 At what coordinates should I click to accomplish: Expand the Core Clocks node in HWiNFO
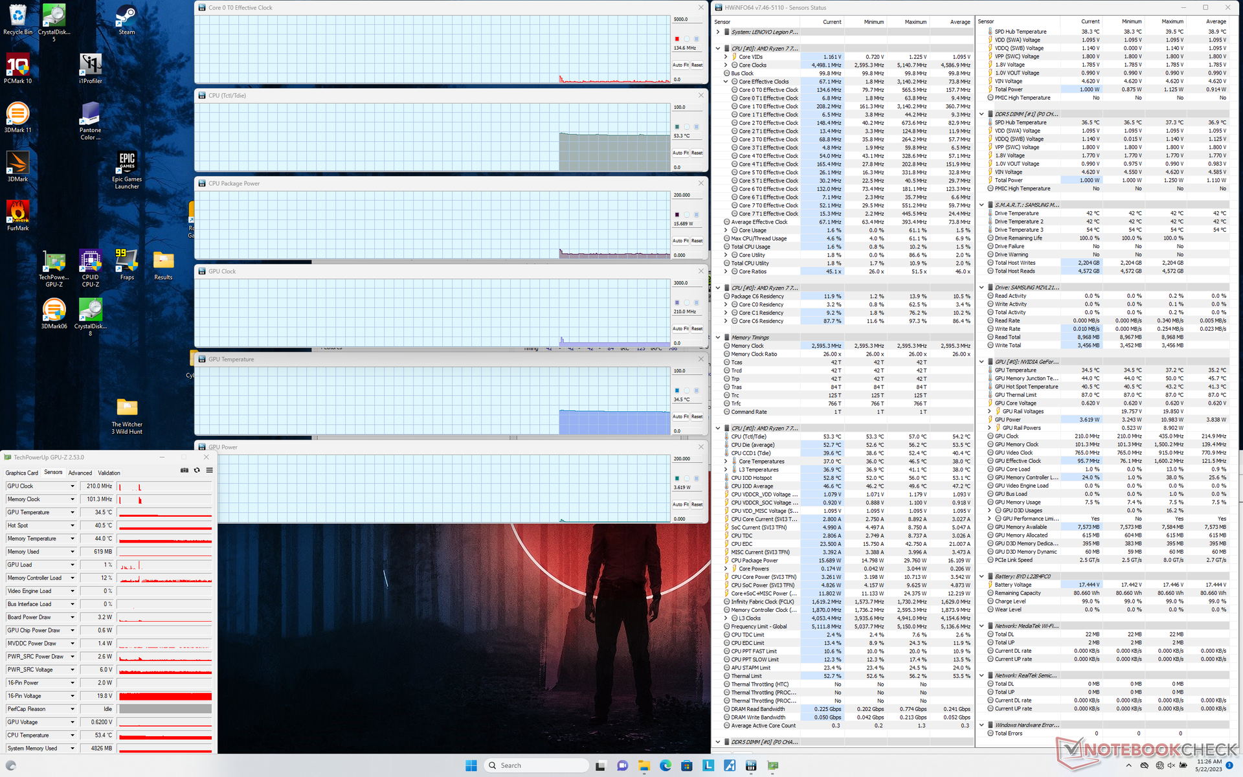[x=726, y=65]
